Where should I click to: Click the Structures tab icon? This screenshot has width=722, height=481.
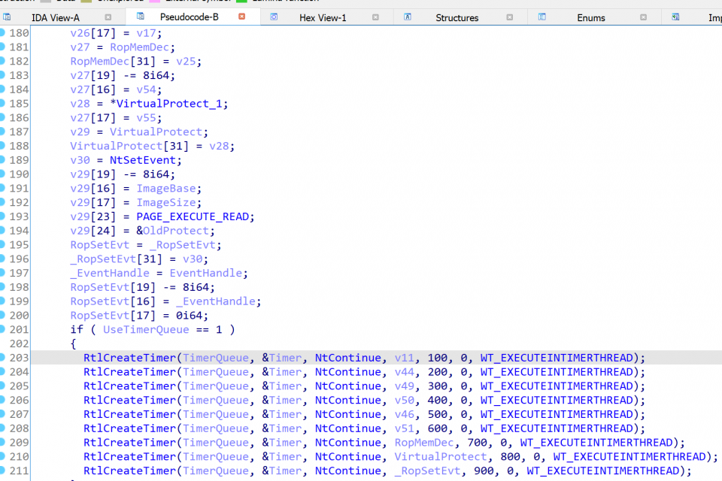[x=408, y=17]
